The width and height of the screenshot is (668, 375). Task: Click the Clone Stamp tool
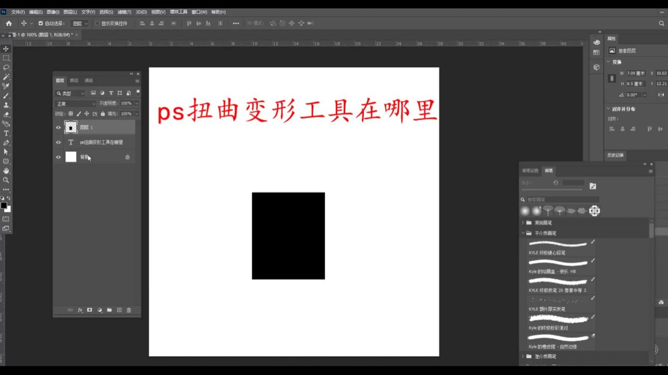pos(5,105)
